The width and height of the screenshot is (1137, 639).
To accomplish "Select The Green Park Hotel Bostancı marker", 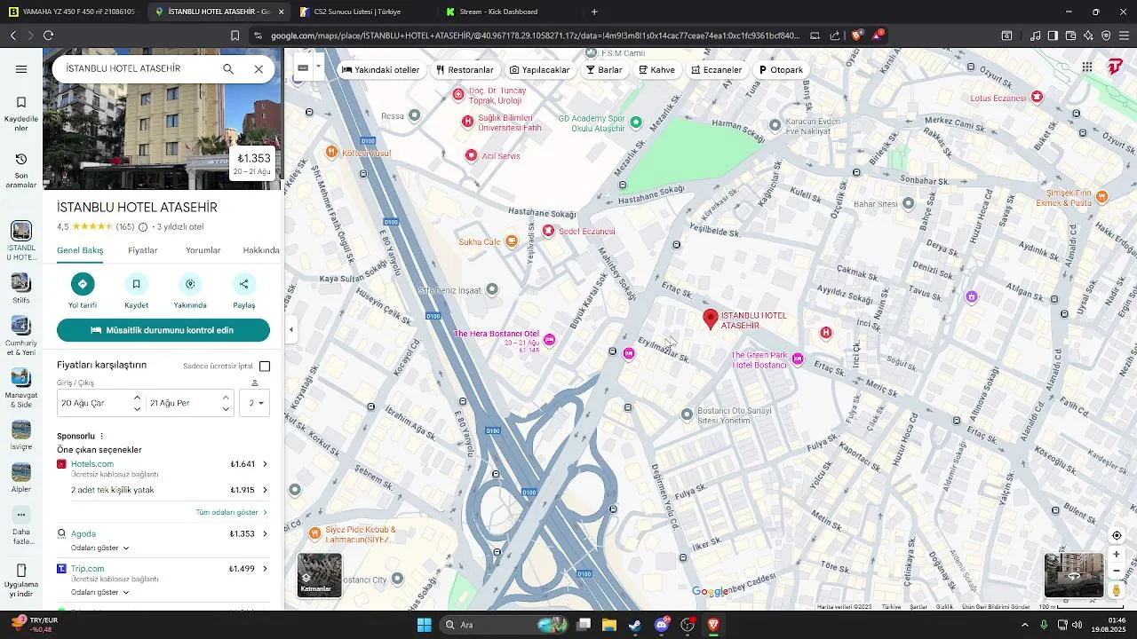I will 798,359.
